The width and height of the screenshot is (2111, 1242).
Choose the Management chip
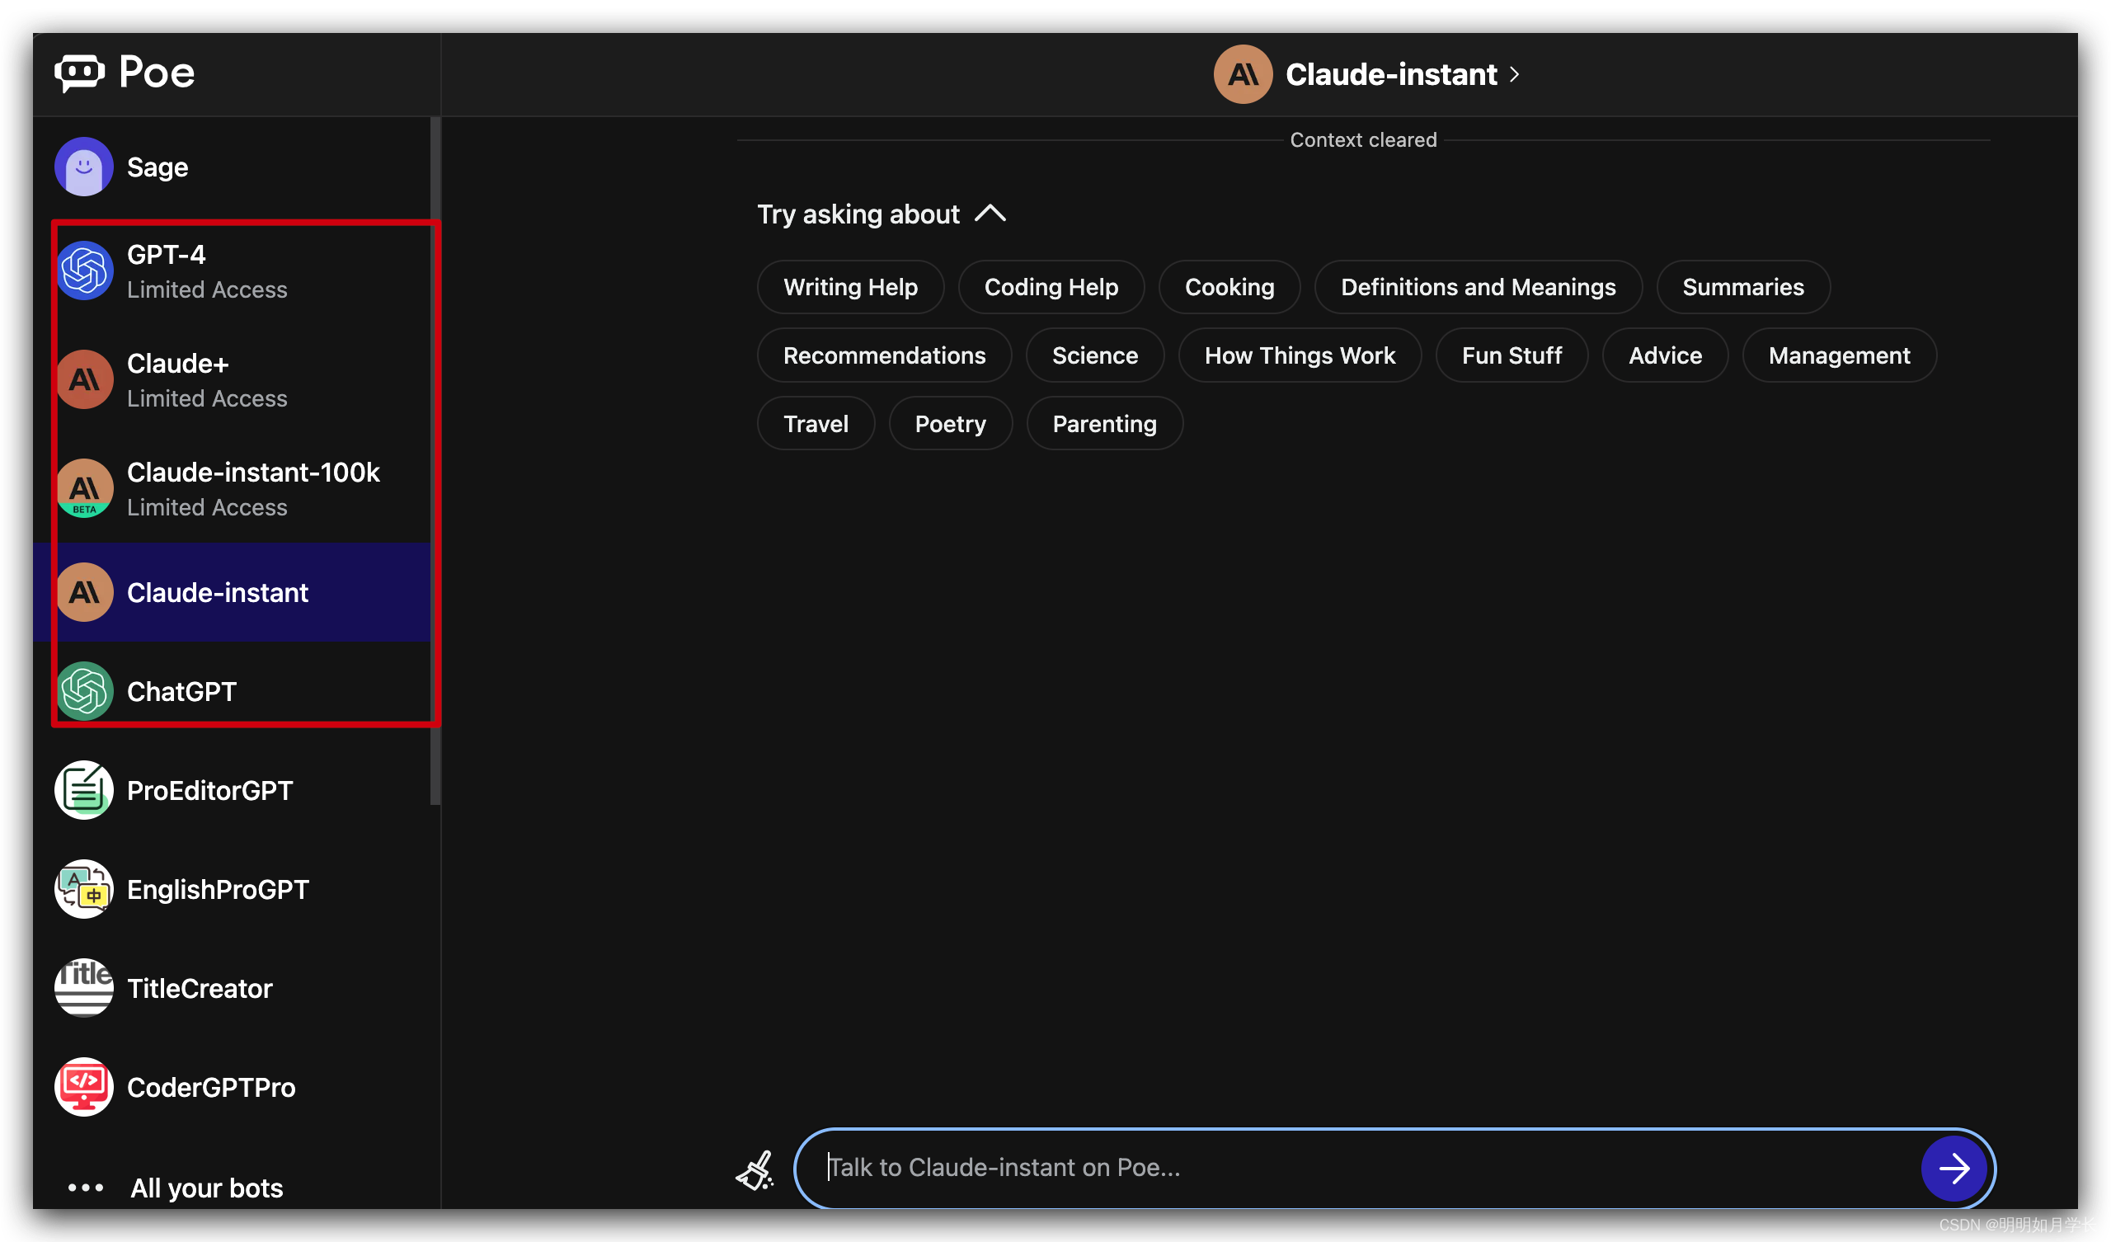[1839, 355]
